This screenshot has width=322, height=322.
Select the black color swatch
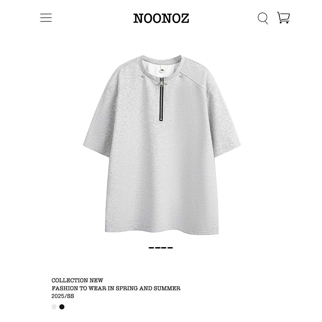point(62,307)
